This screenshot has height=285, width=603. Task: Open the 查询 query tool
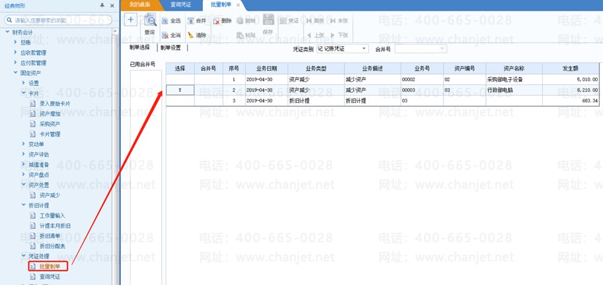tap(149, 24)
